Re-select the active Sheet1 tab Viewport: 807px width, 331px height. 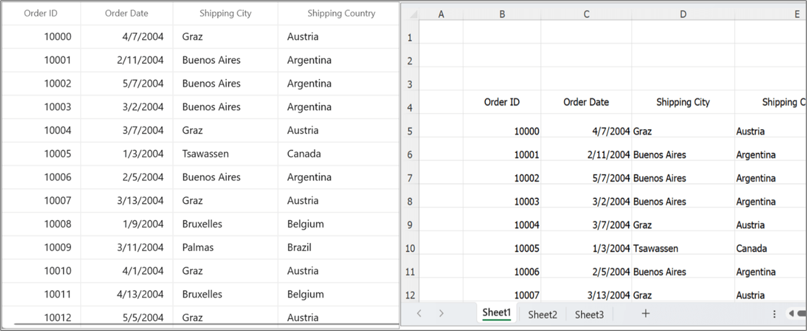point(496,312)
